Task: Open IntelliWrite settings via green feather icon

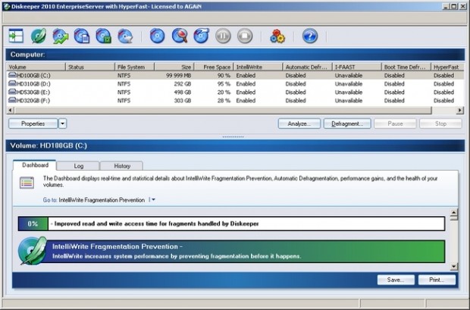Action: pyautogui.click(x=39, y=36)
